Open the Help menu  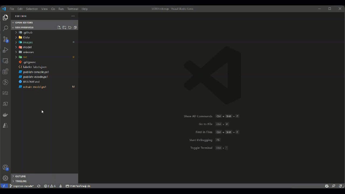coord(85,9)
